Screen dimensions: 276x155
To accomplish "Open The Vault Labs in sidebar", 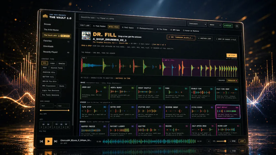I will (x=57, y=36).
